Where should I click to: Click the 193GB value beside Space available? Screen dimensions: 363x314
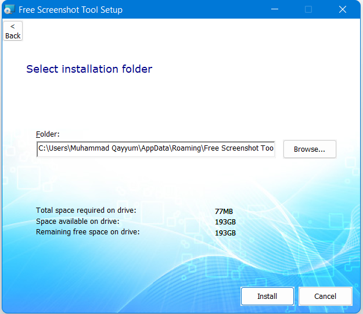pyautogui.click(x=225, y=222)
